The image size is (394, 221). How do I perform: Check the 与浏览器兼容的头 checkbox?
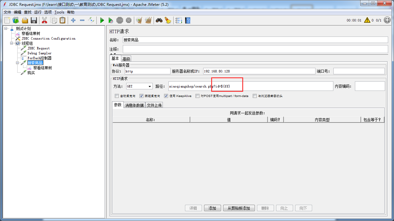[x=255, y=96]
